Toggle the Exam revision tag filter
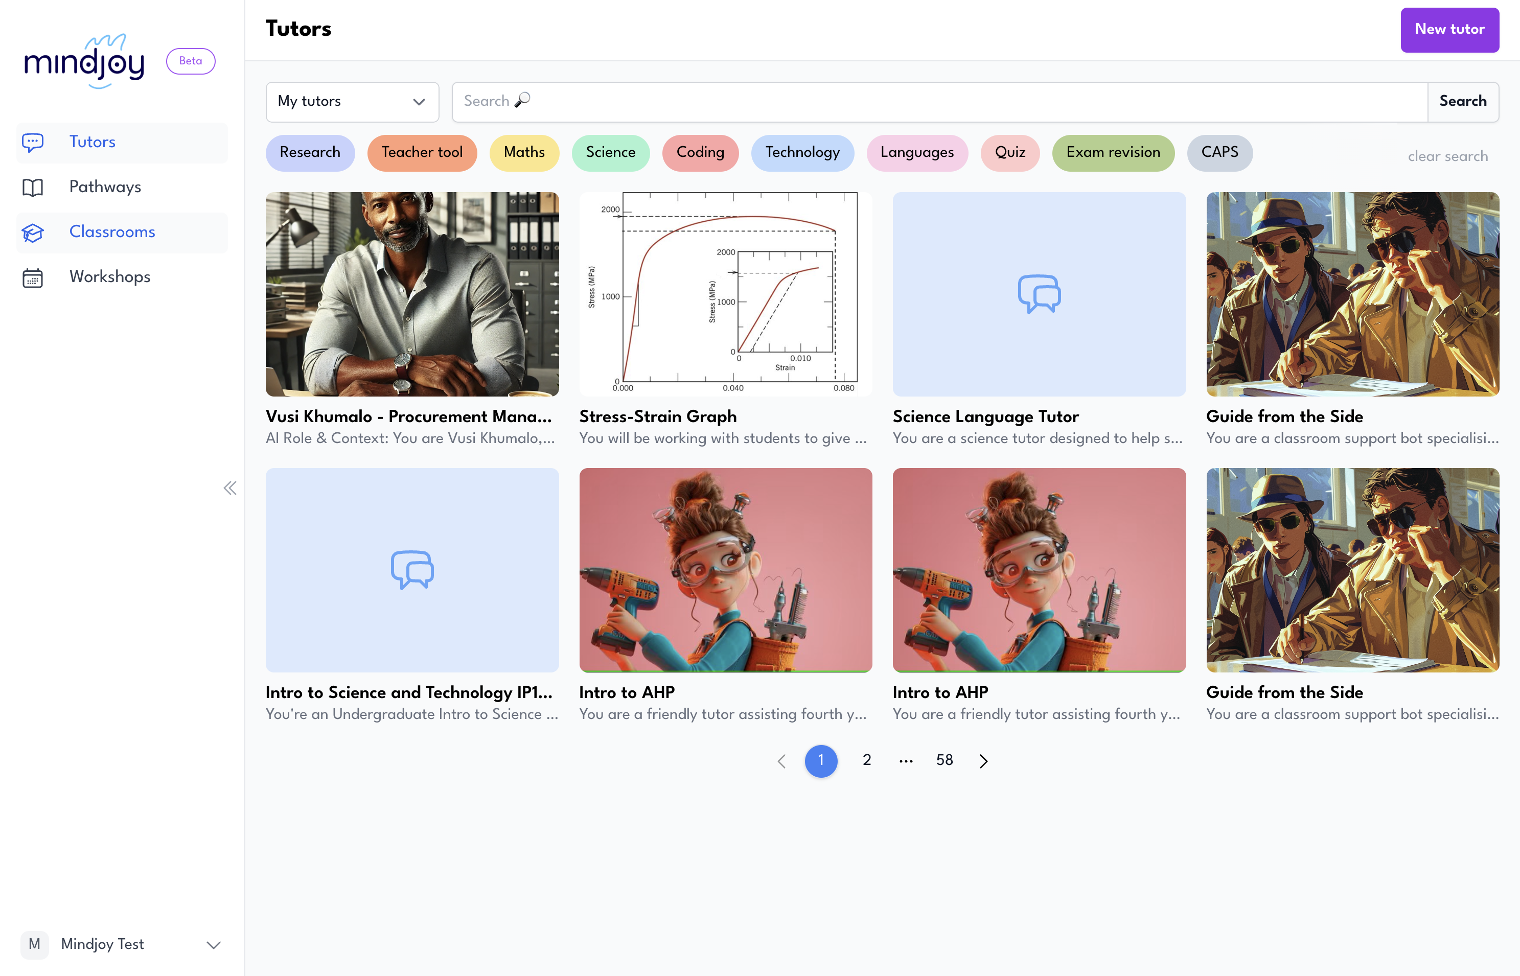The image size is (1520, 976). (1113, 153)
